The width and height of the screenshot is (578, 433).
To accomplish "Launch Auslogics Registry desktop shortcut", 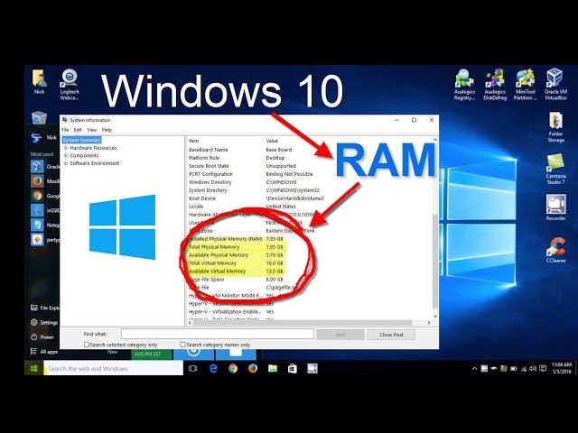I will (464, 85).
